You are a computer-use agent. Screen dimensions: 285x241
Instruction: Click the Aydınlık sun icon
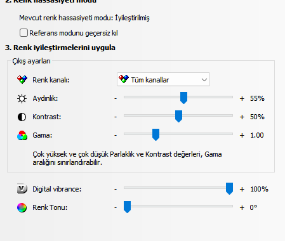click(x=22, y=98)
